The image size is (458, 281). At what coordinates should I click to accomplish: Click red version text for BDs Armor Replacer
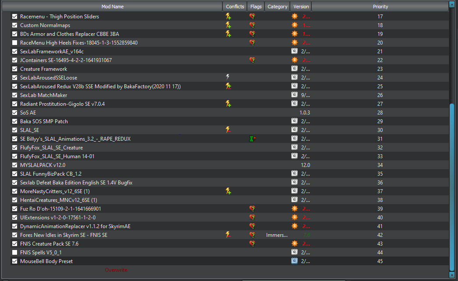(306, 34)
